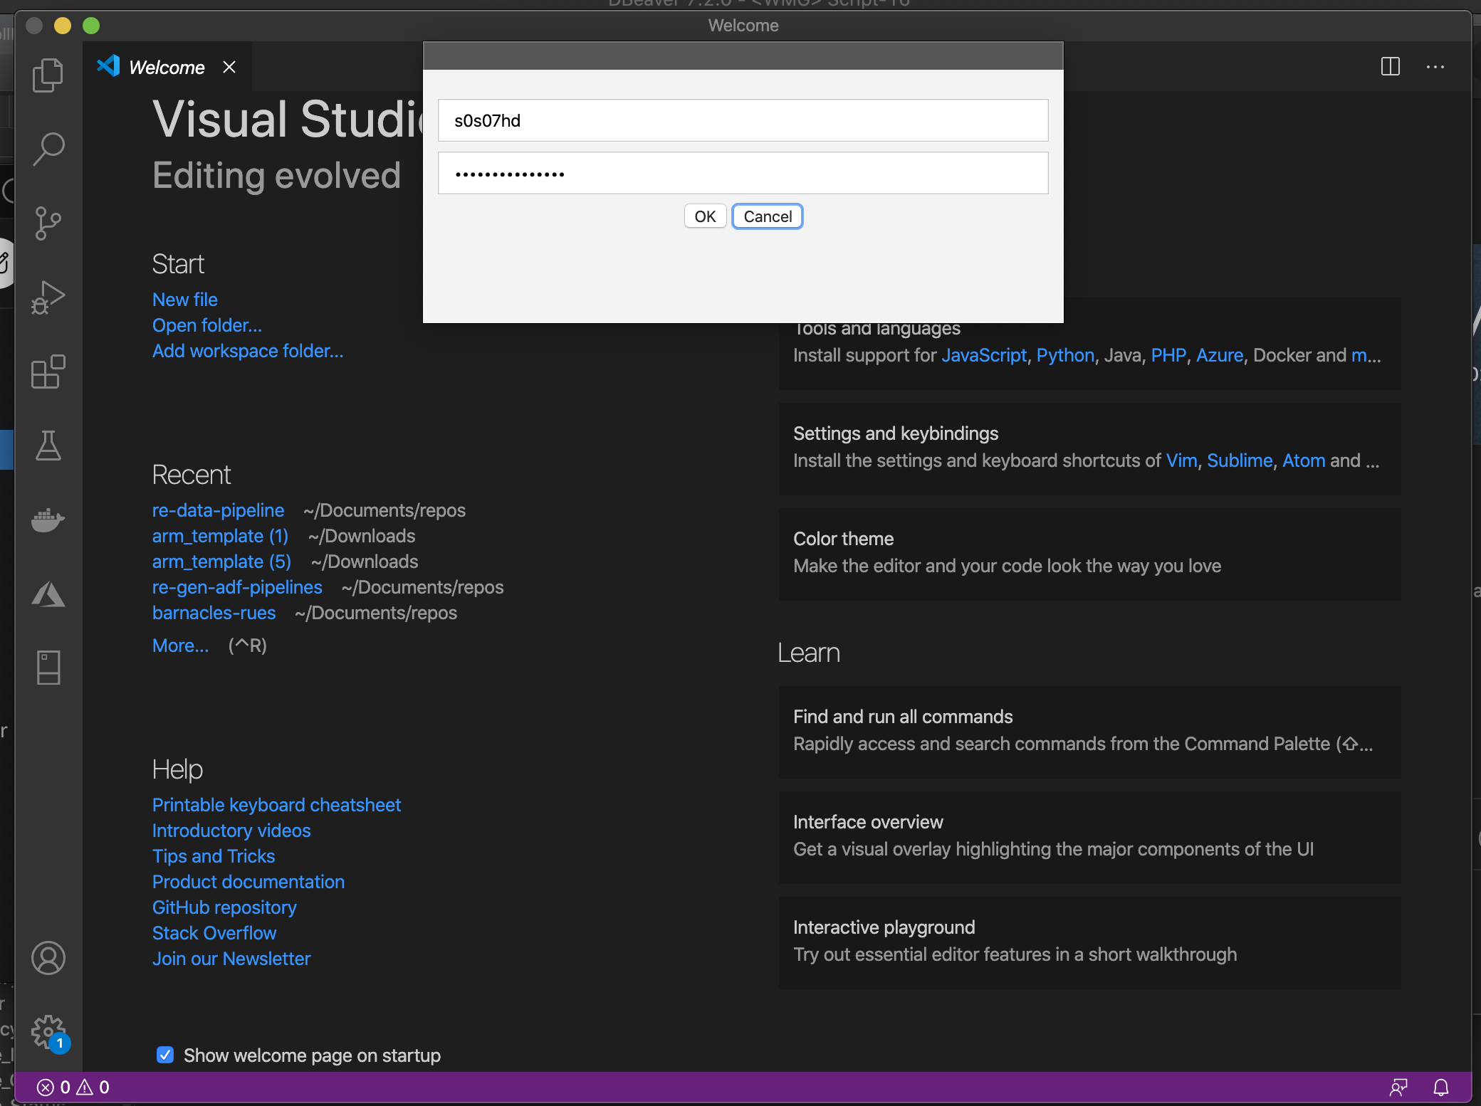Open the Test flask icon view
The width and height of the screenshot is (1481, 1106).
(48, 446)
